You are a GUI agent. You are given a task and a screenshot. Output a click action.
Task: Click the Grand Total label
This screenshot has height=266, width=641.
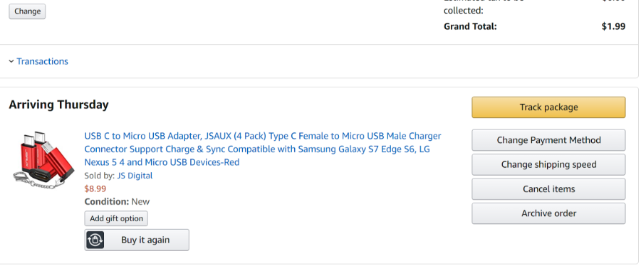470,26
